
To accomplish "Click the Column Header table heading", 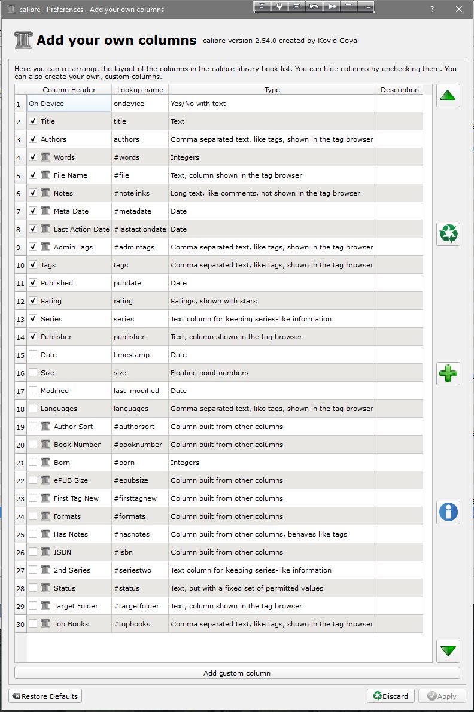I will coord(69,90).
